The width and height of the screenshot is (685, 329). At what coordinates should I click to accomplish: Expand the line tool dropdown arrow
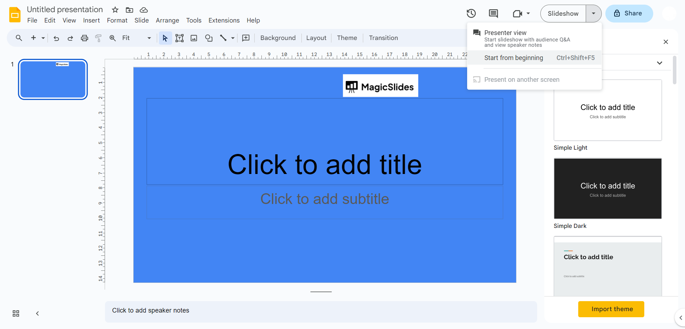(233, 38)
